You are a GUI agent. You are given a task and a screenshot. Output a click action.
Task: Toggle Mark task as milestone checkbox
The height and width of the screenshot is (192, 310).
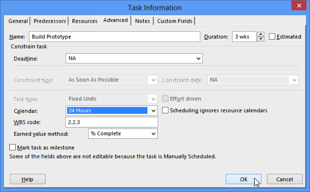click(13, 148)
